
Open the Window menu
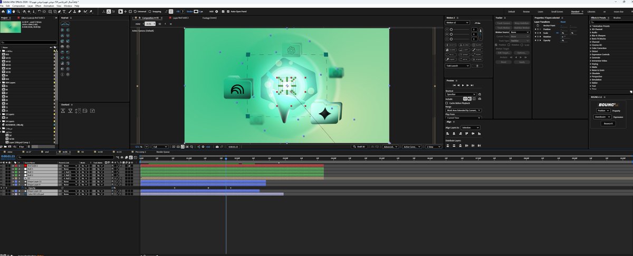point(68,6)
